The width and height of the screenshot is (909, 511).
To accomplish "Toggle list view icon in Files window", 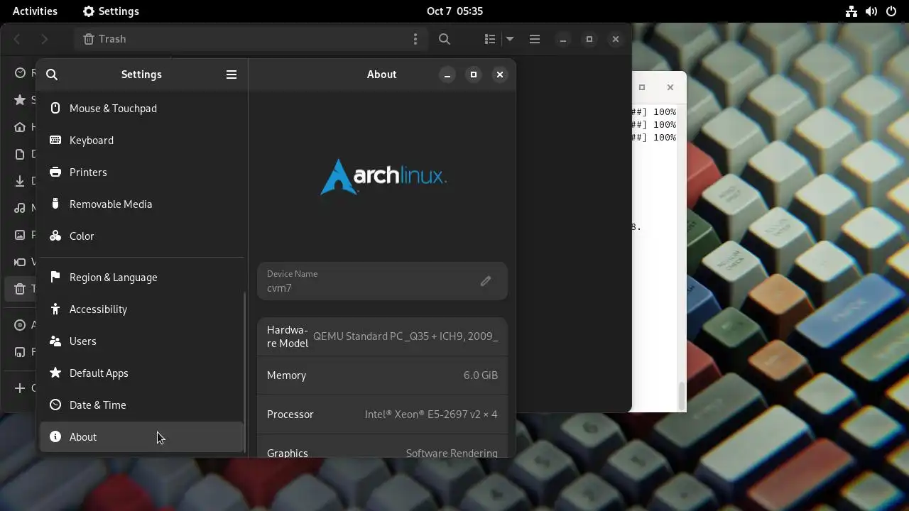I will [490, 39].
